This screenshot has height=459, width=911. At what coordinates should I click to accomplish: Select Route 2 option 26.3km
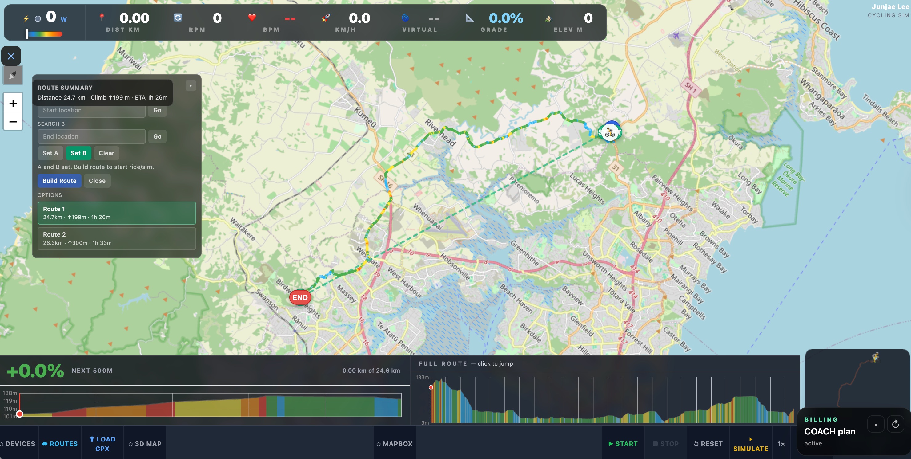(116, 239)
